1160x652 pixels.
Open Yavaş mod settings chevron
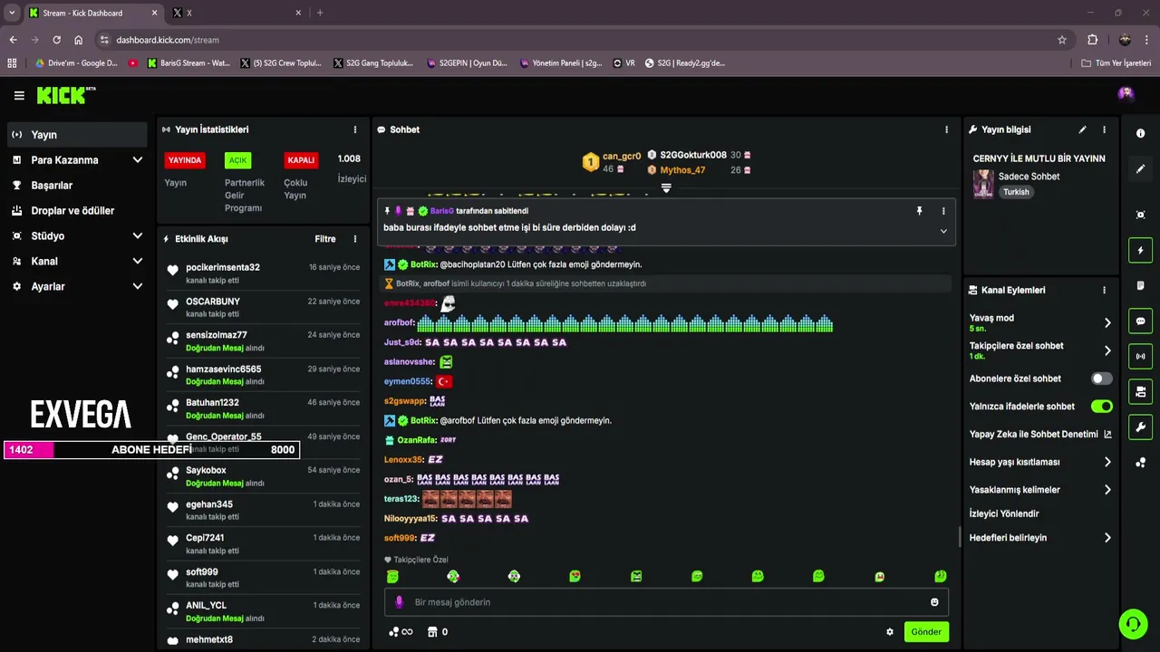[1107, 322]
